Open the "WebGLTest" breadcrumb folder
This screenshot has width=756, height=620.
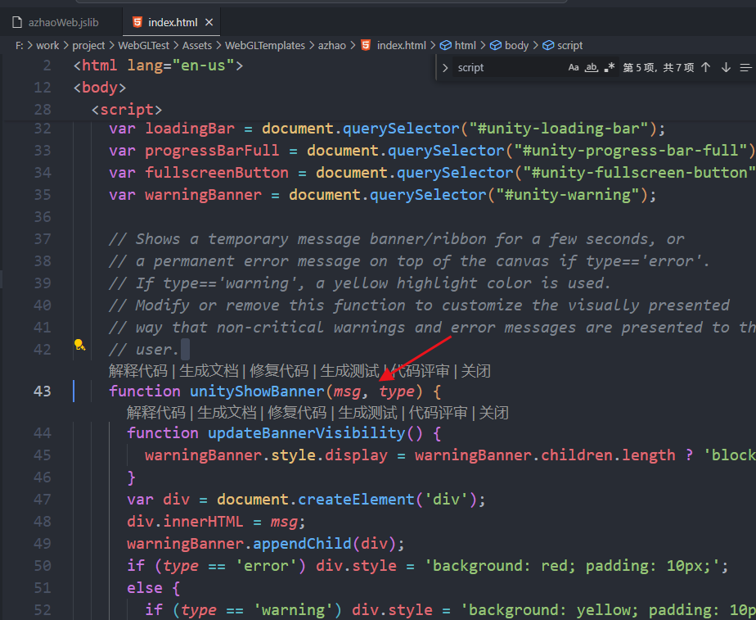[144, 45]
